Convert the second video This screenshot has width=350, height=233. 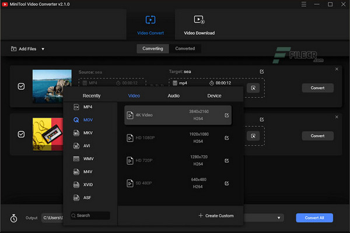pos(318,136)
